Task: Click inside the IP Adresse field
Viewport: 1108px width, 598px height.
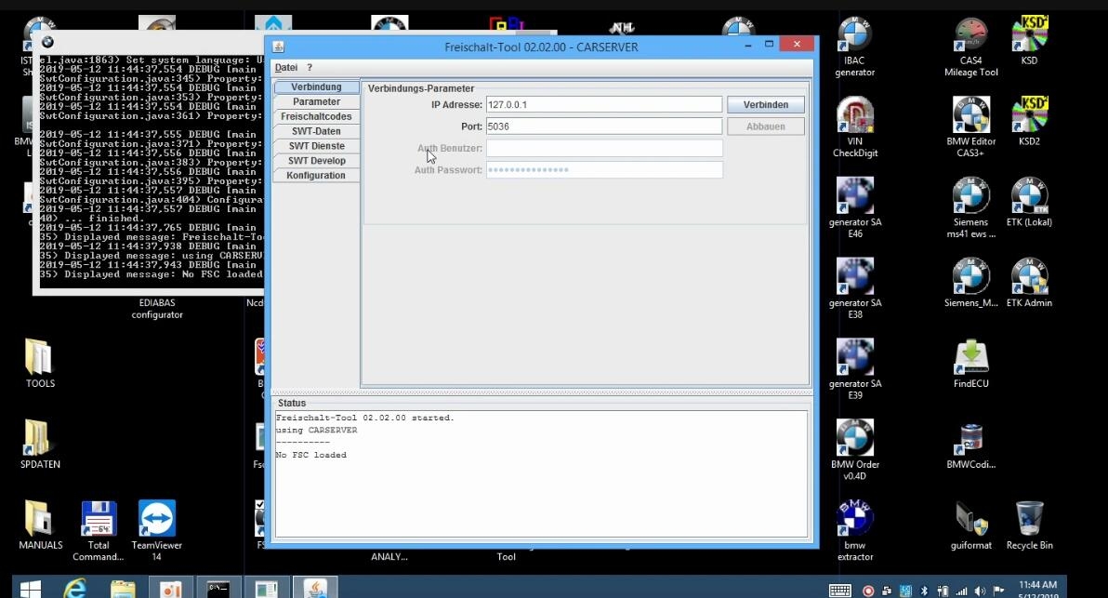Action: click(x=603, y=103)
